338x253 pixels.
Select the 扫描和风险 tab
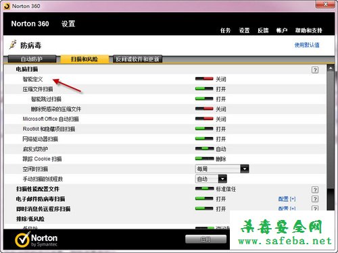point(84,59)
